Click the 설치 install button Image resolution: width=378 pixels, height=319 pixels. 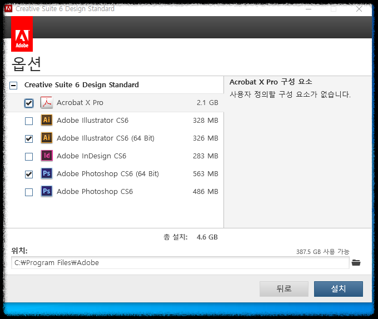(x=338, y=288)
